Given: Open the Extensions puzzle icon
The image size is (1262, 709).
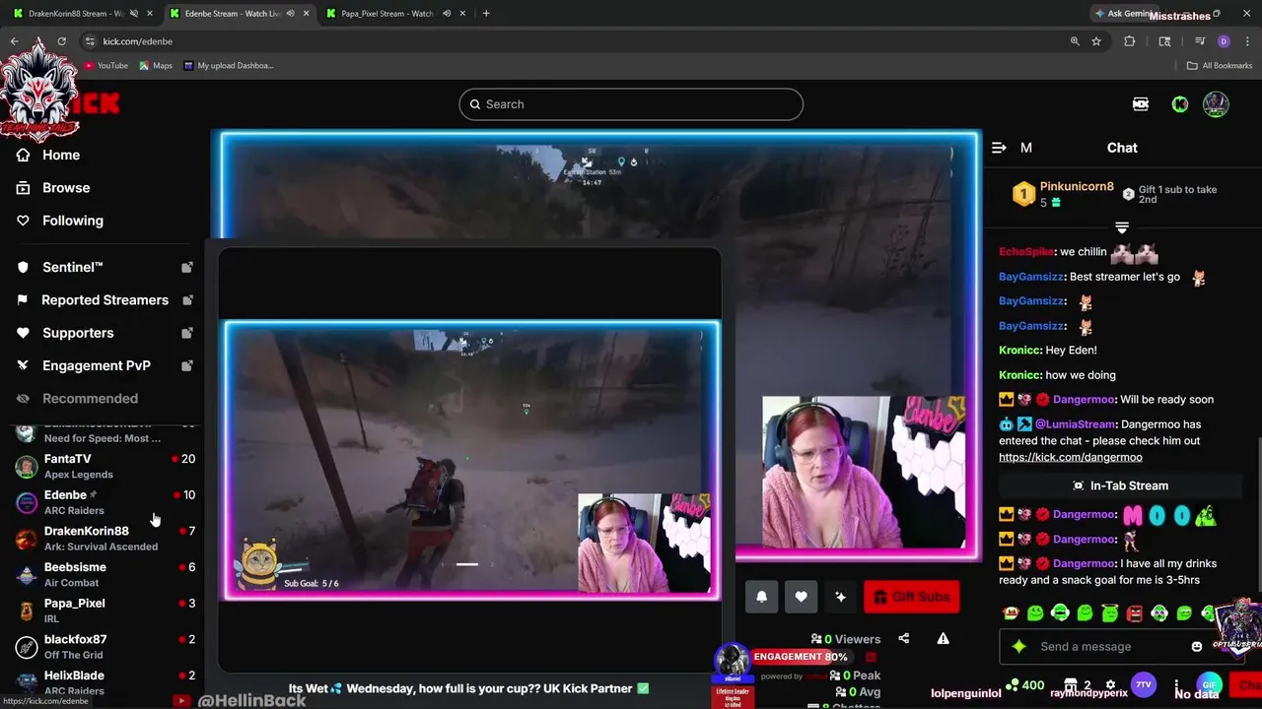Looking at the screenshot, I should [x=1130, y=41].
